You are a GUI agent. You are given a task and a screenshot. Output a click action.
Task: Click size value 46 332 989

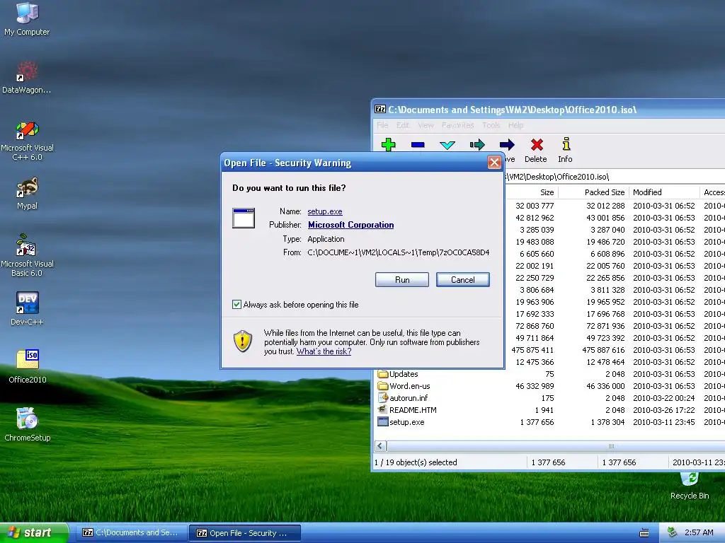(535, 386)
